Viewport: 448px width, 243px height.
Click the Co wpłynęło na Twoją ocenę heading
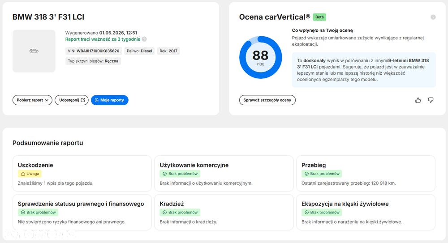[x=322, y=30]
